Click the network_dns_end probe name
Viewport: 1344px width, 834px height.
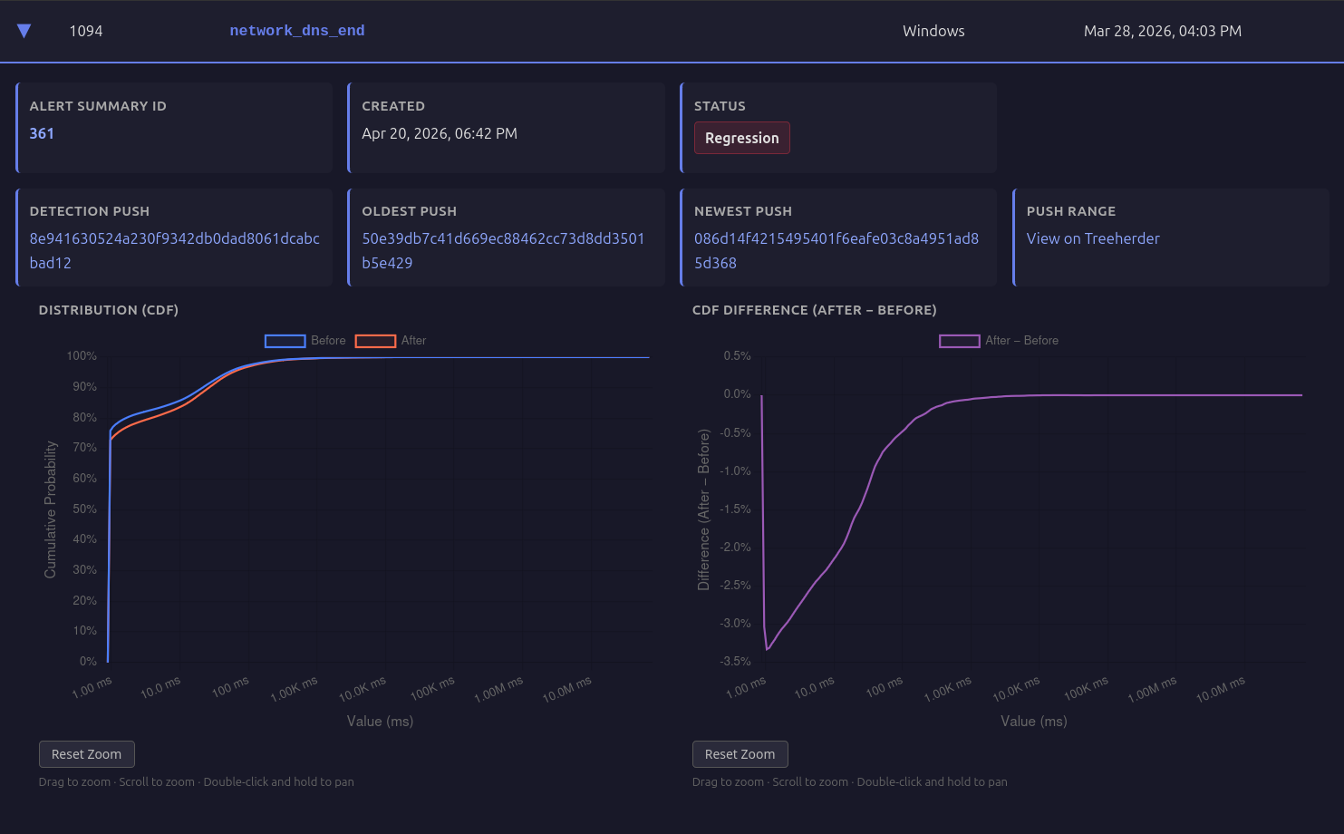coord(296,31)
